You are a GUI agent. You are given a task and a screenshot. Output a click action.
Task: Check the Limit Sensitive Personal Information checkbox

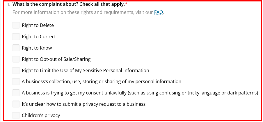16,70
